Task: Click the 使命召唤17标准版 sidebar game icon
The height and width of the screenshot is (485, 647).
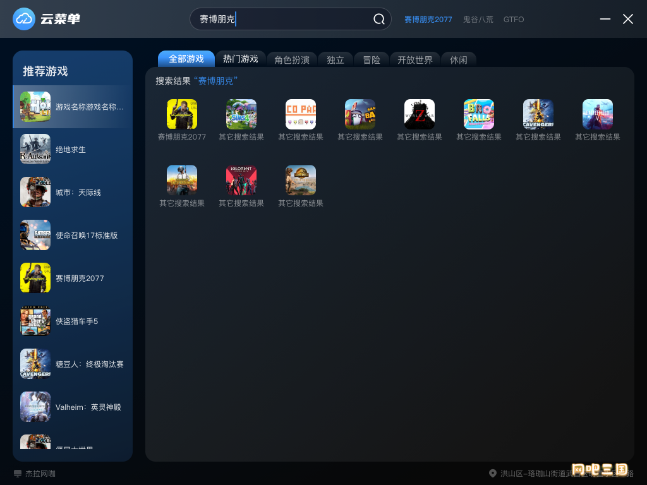Action: coord(35,235)
